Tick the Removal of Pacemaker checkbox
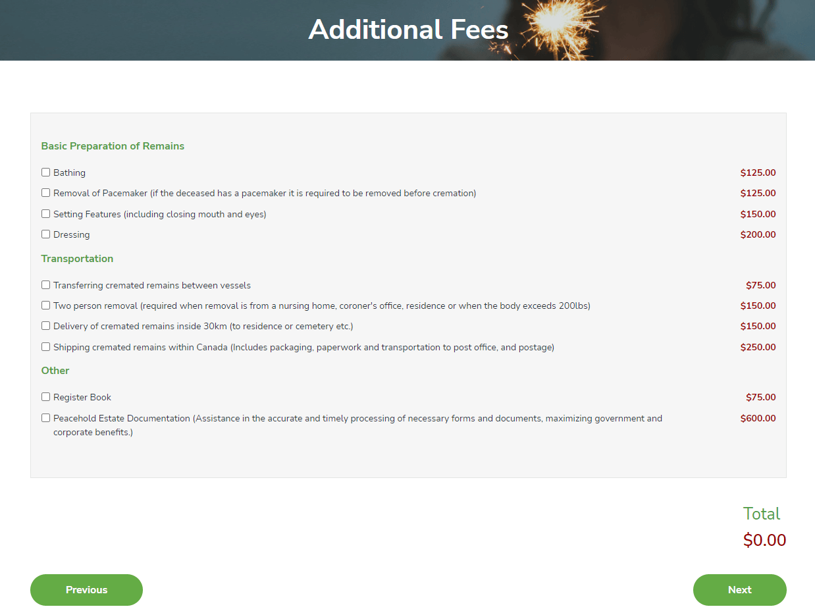The width and height of the screenshot is (815, 615). pyautogui.click(x=46, y=193)
